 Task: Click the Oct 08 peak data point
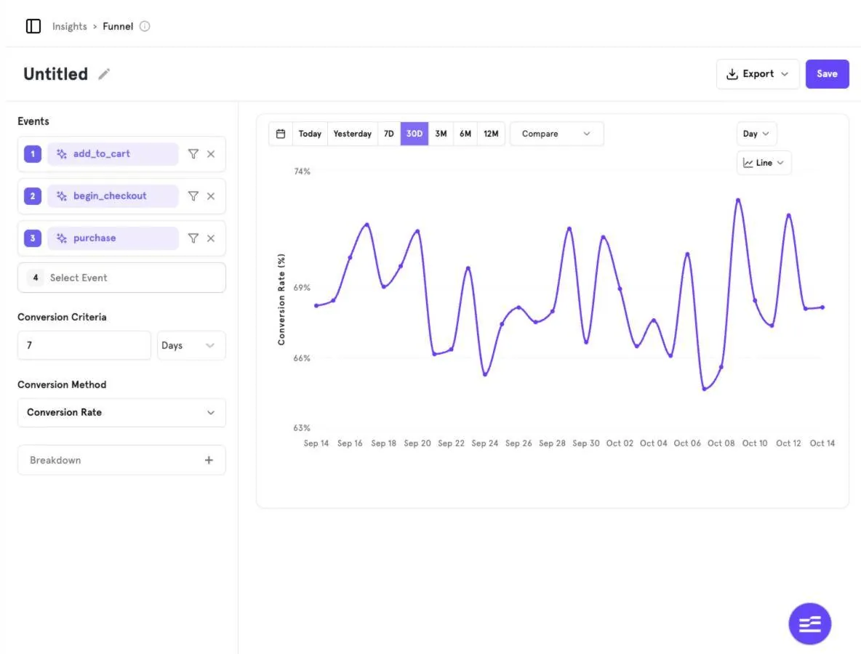738,201
